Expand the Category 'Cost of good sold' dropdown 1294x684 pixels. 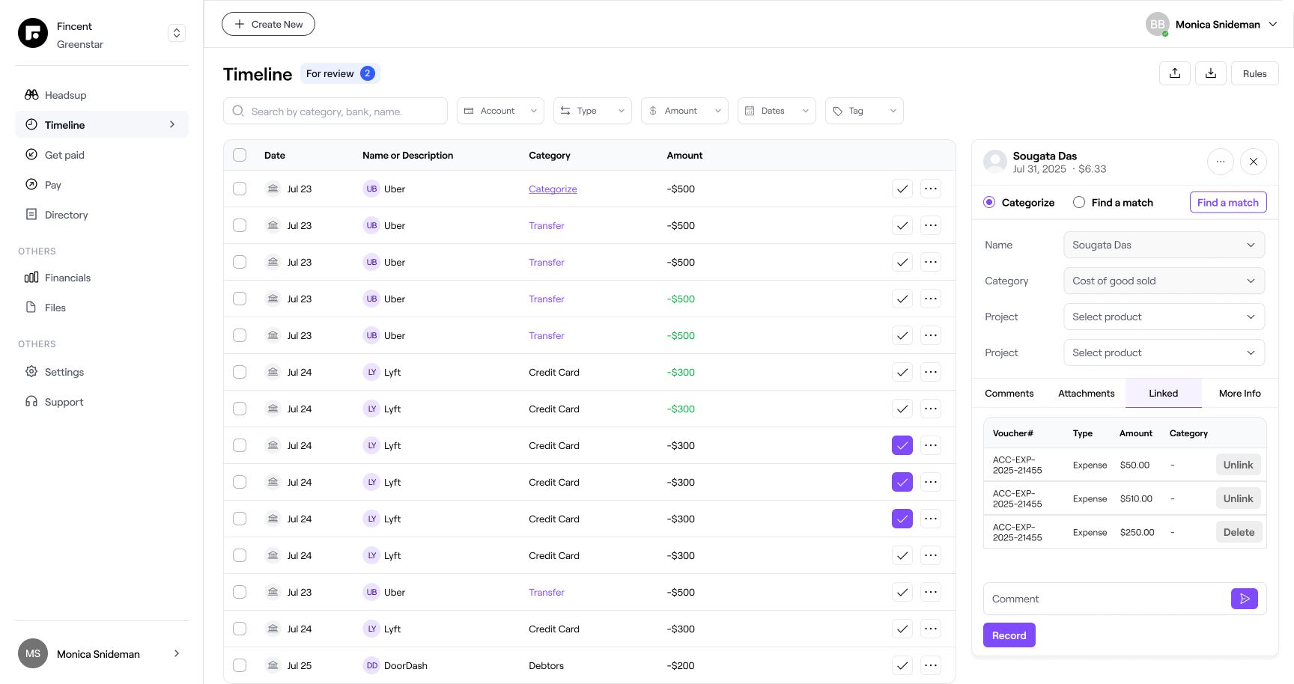click(x=1164, y=281)
